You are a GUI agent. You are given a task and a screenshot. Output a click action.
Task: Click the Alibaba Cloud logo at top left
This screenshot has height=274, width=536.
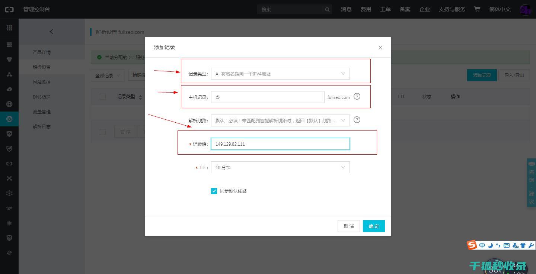click(x=9, y=9)
